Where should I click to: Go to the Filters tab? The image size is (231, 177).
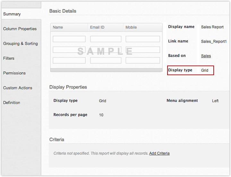[x=9, y=58]
